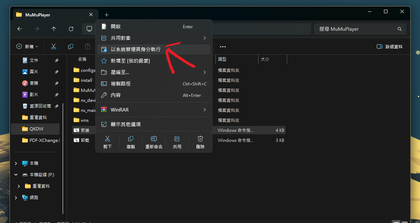Open the Share with submenu
The height and width of the screenshot is (223, 420).
click(154, 38)
